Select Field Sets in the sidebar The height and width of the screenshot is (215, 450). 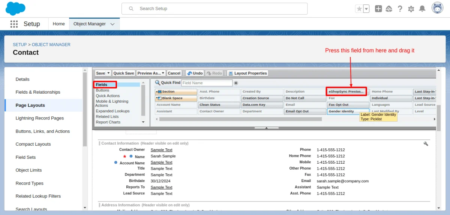pos(25,157)
